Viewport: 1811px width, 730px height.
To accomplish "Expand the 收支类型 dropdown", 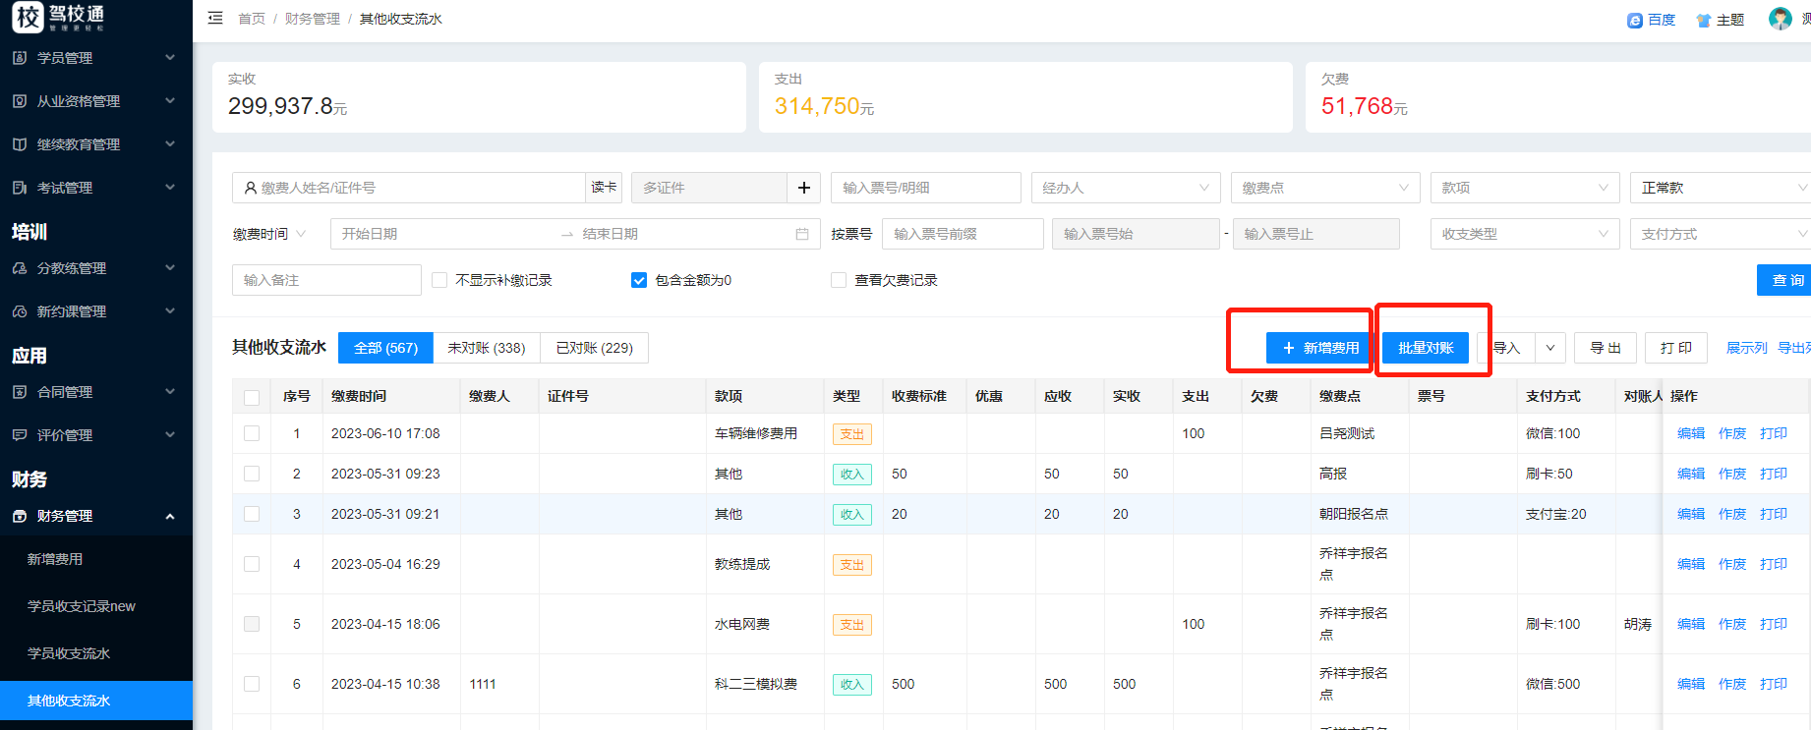I will pos(1524,234).
